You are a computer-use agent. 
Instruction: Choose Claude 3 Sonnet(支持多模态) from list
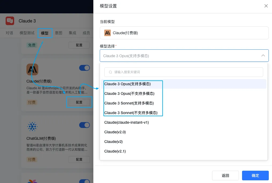pos(184,103)
